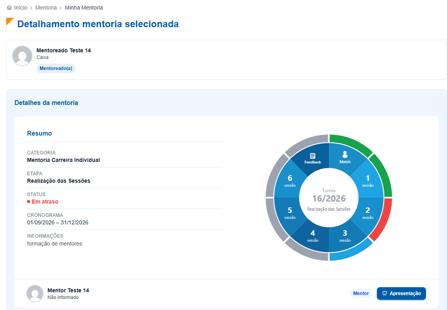
Task: Click the Mentoreado Teste 14 name
Action: click(64, 50)
